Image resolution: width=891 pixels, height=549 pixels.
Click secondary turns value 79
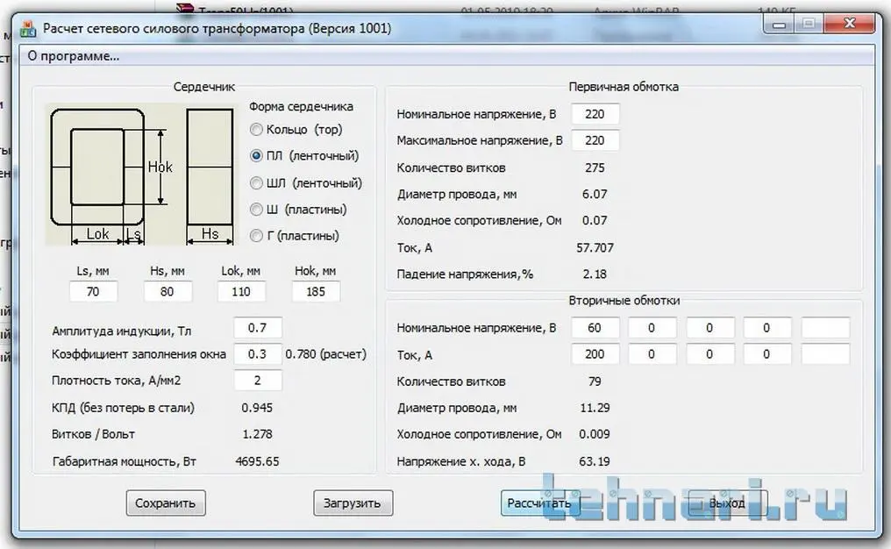point(595,381)
